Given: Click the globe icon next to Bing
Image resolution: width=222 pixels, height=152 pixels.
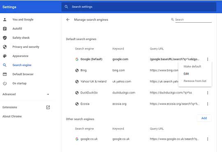Looking at the screenshot, I should [x=77, y=70].
